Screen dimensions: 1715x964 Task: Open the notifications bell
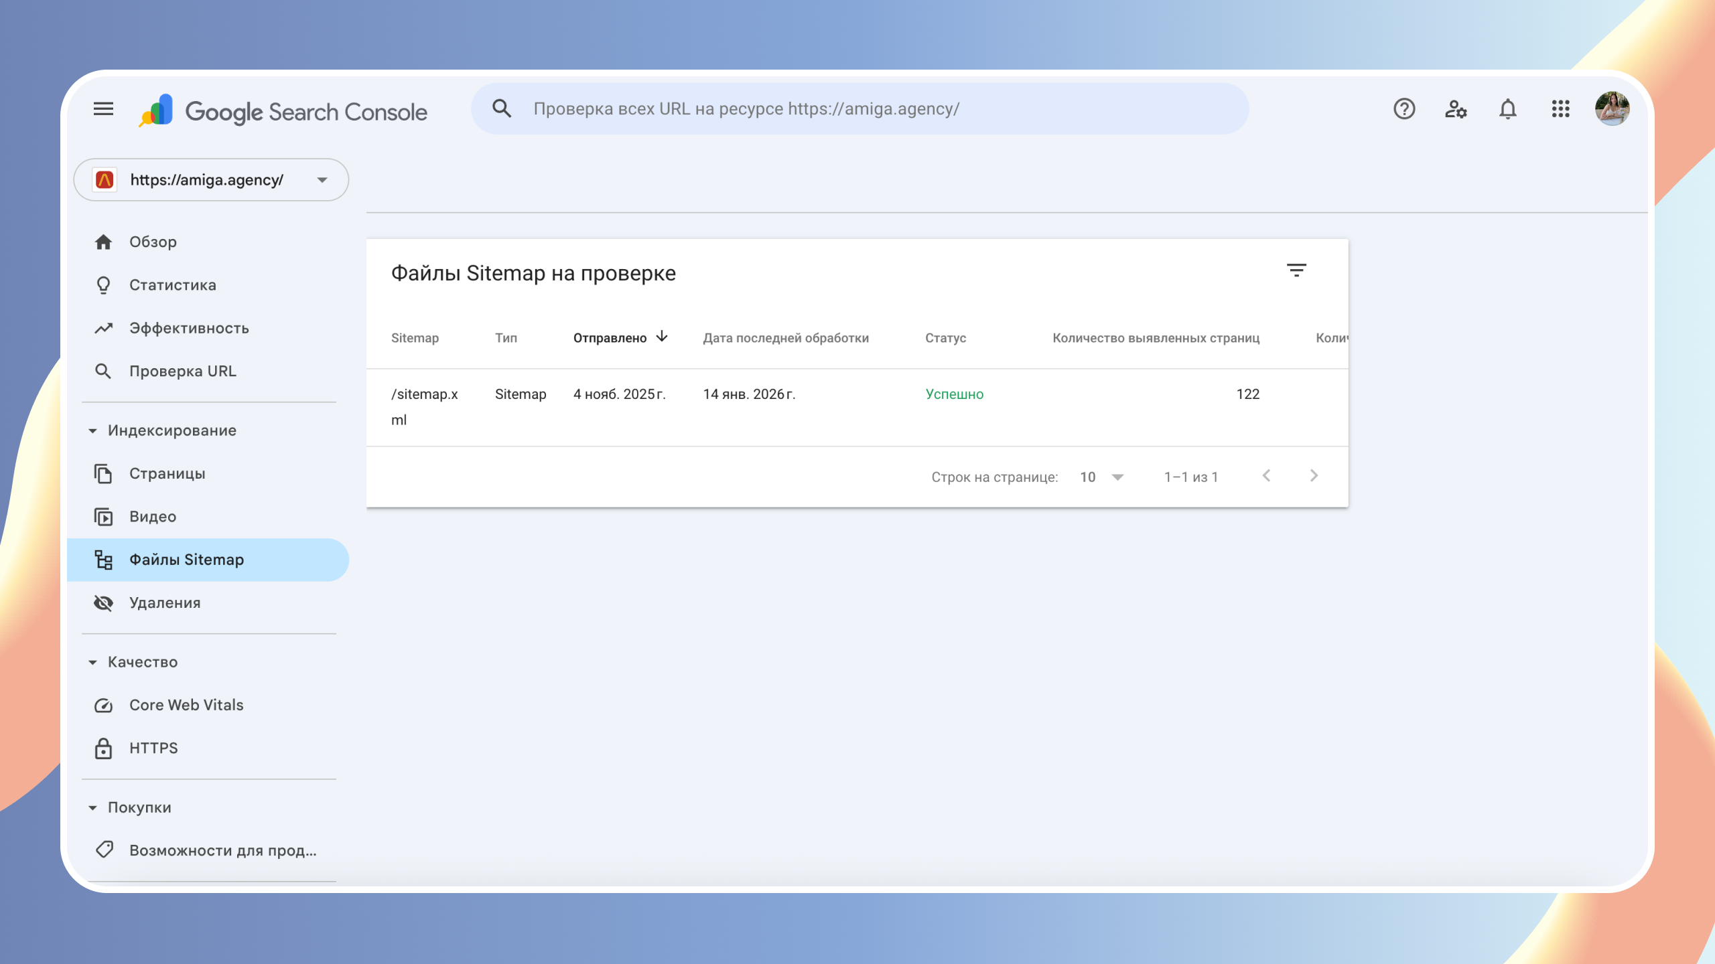point(1508,108)
